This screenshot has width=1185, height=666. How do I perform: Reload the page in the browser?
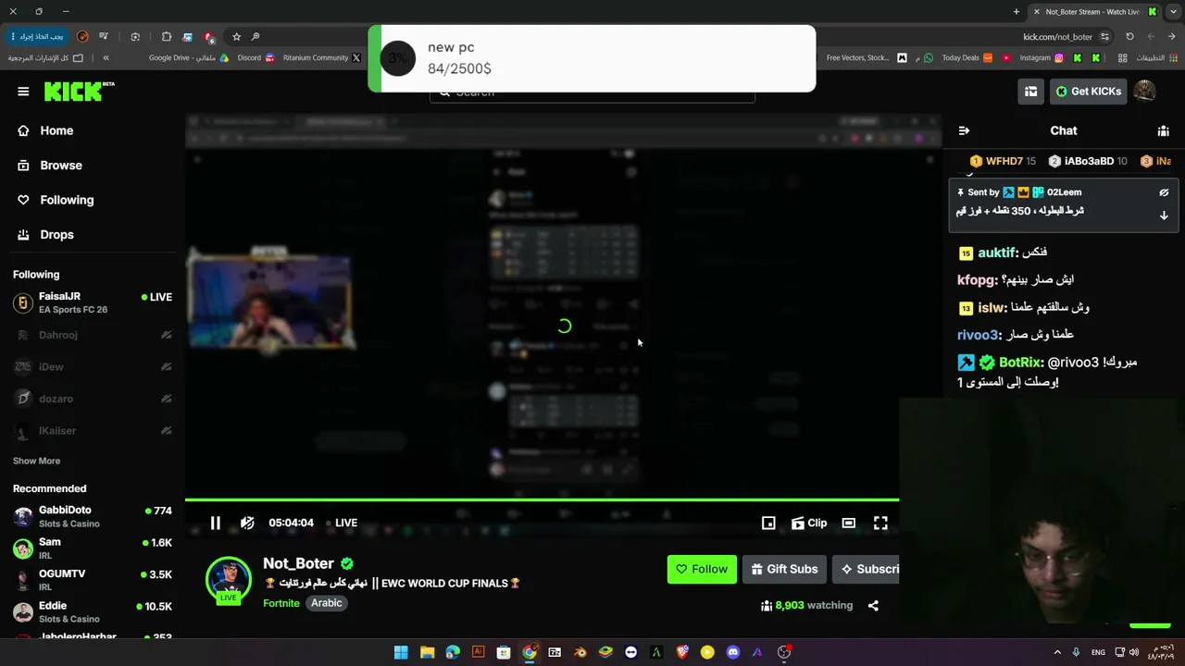click(x=1129, y=37)
